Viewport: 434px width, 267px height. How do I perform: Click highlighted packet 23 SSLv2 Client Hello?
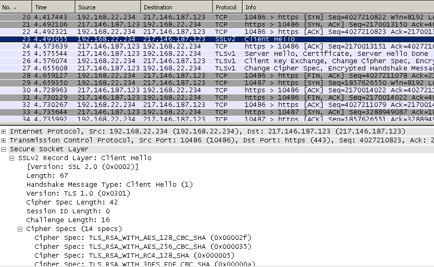[217, 39]
